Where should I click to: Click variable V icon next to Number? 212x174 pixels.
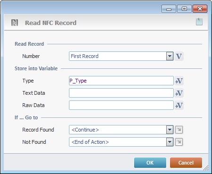179,56
